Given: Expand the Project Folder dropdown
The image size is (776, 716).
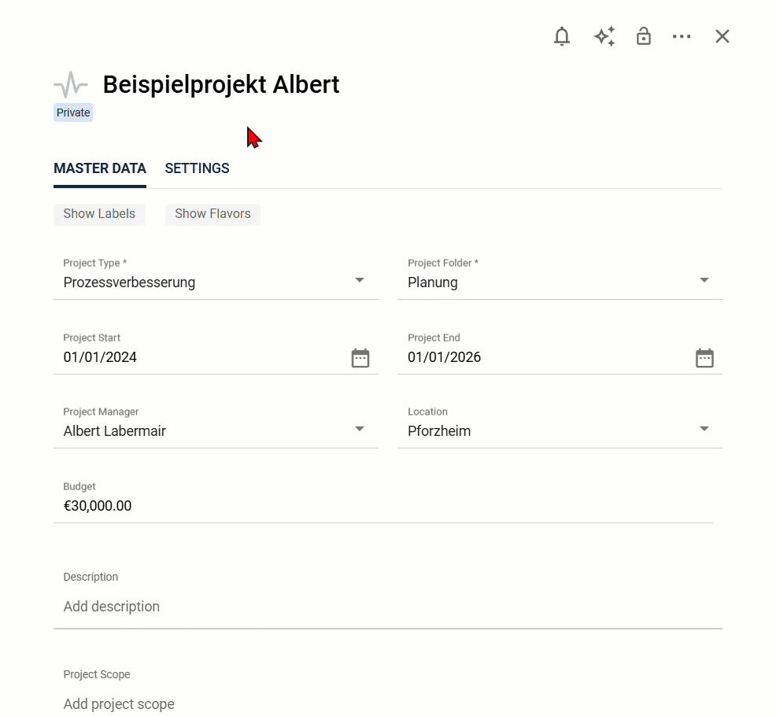Looking at the screenshot, I should pyautogui.click(x=704, y=281).
